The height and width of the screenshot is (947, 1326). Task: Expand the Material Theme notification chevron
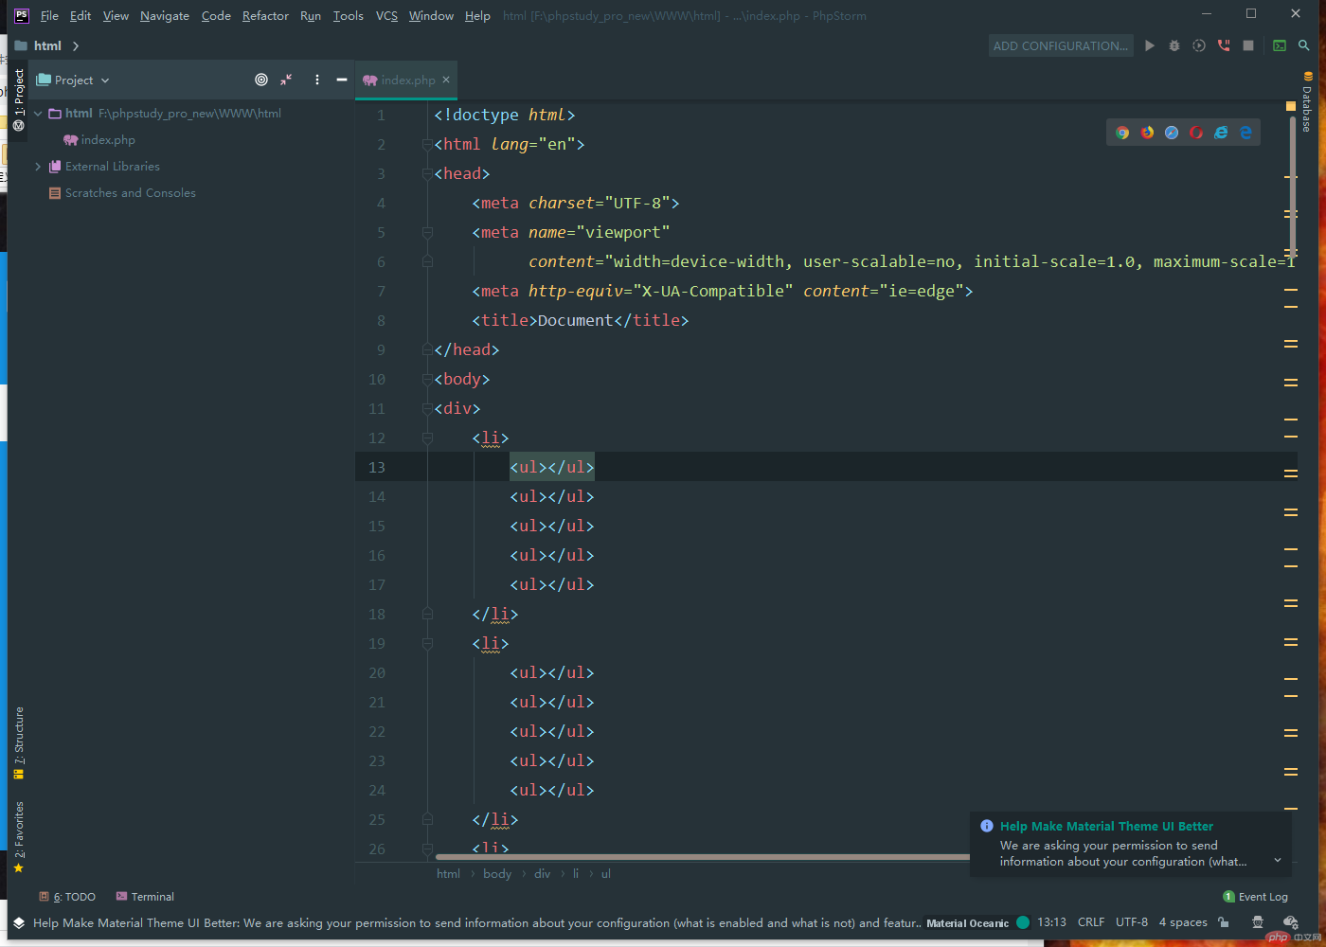coord(1278,861)
